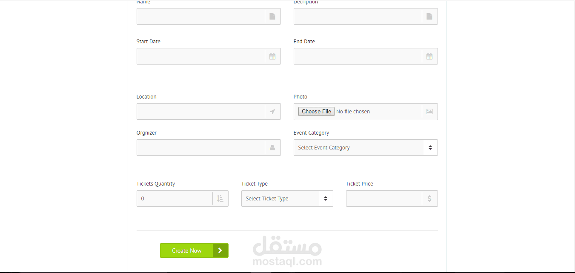Click the document icon in Name field
This screenshot has height=273, width=575.
(x=272, y=17)
